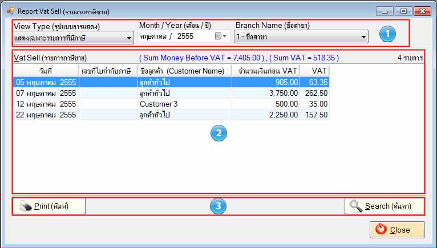
Task: Click amount cell 2,250.00
Action: pos(266,115)
